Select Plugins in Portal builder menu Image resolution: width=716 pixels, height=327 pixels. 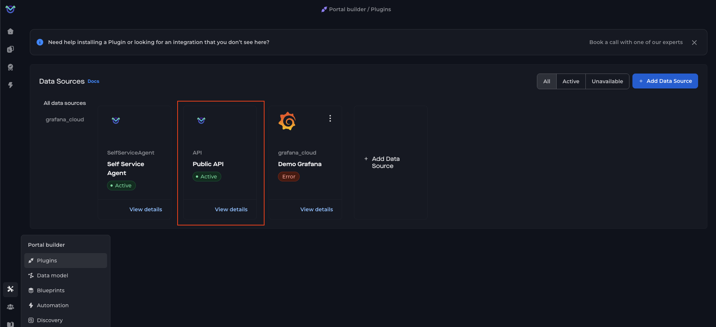click(x=66, y=261)
